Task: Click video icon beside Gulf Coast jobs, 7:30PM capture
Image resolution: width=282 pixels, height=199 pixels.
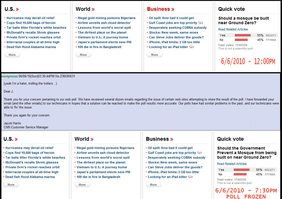Action: pyautogui.click(x=199, y=153)
